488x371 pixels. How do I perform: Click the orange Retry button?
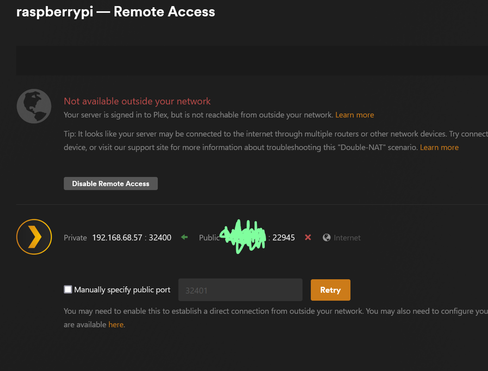pos(330,290)
